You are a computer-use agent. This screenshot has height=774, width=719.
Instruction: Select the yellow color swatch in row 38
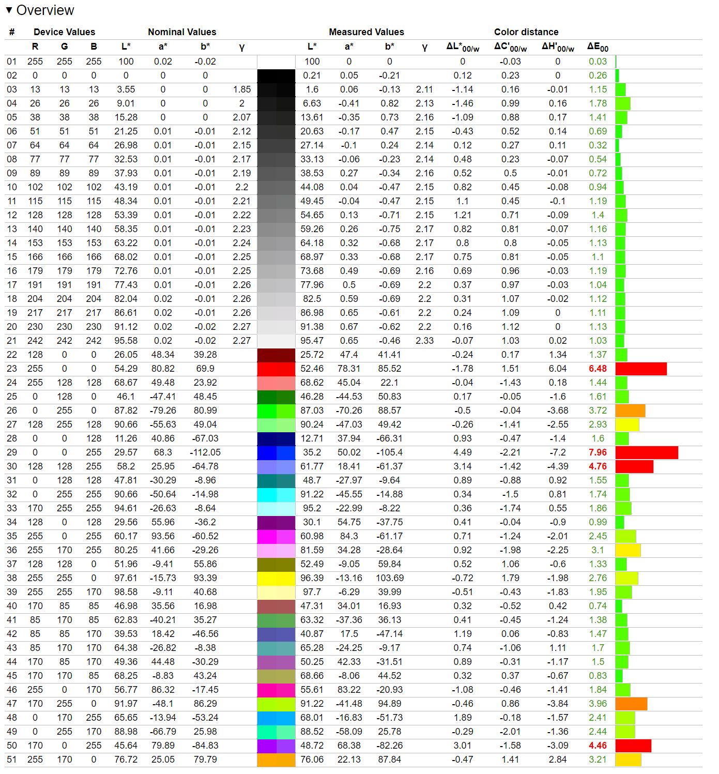tap(276, 578)
